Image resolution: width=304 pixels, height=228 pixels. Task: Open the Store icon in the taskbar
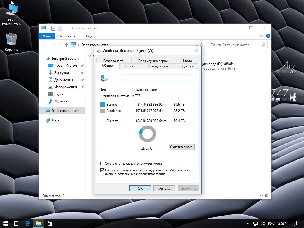click(x=50, y=223)
